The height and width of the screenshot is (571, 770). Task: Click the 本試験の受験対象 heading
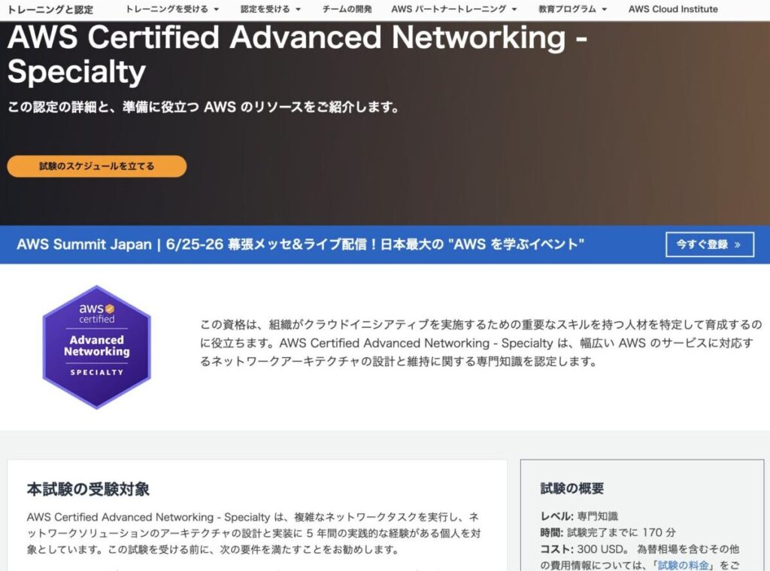pyautogui.click(x=89, y=489)
